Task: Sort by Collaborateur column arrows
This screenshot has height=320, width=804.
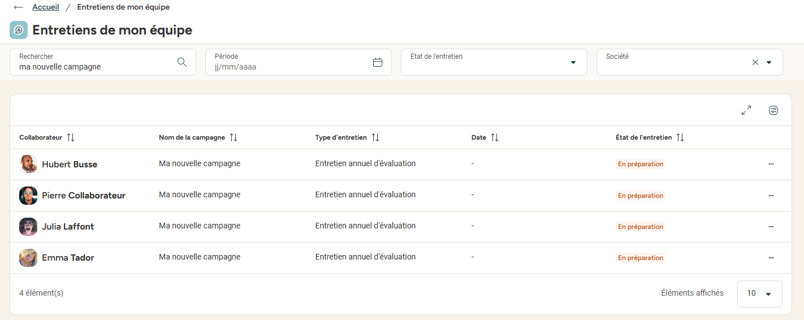Action: [x=71, y=137]
